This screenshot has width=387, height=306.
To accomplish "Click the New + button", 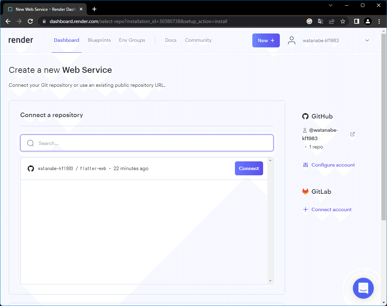I will pyautogui.click(x=266, y=40).
